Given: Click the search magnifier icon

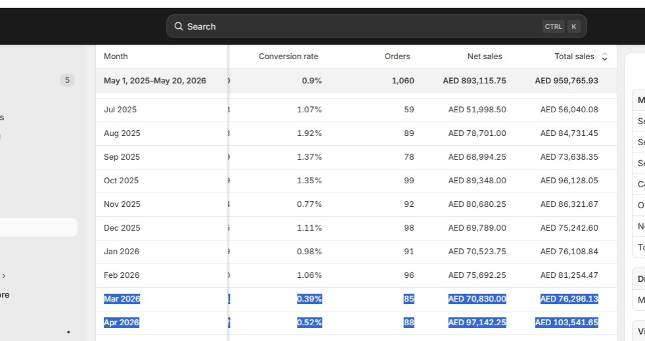Looking at the screenshot, I should point(179,26).
